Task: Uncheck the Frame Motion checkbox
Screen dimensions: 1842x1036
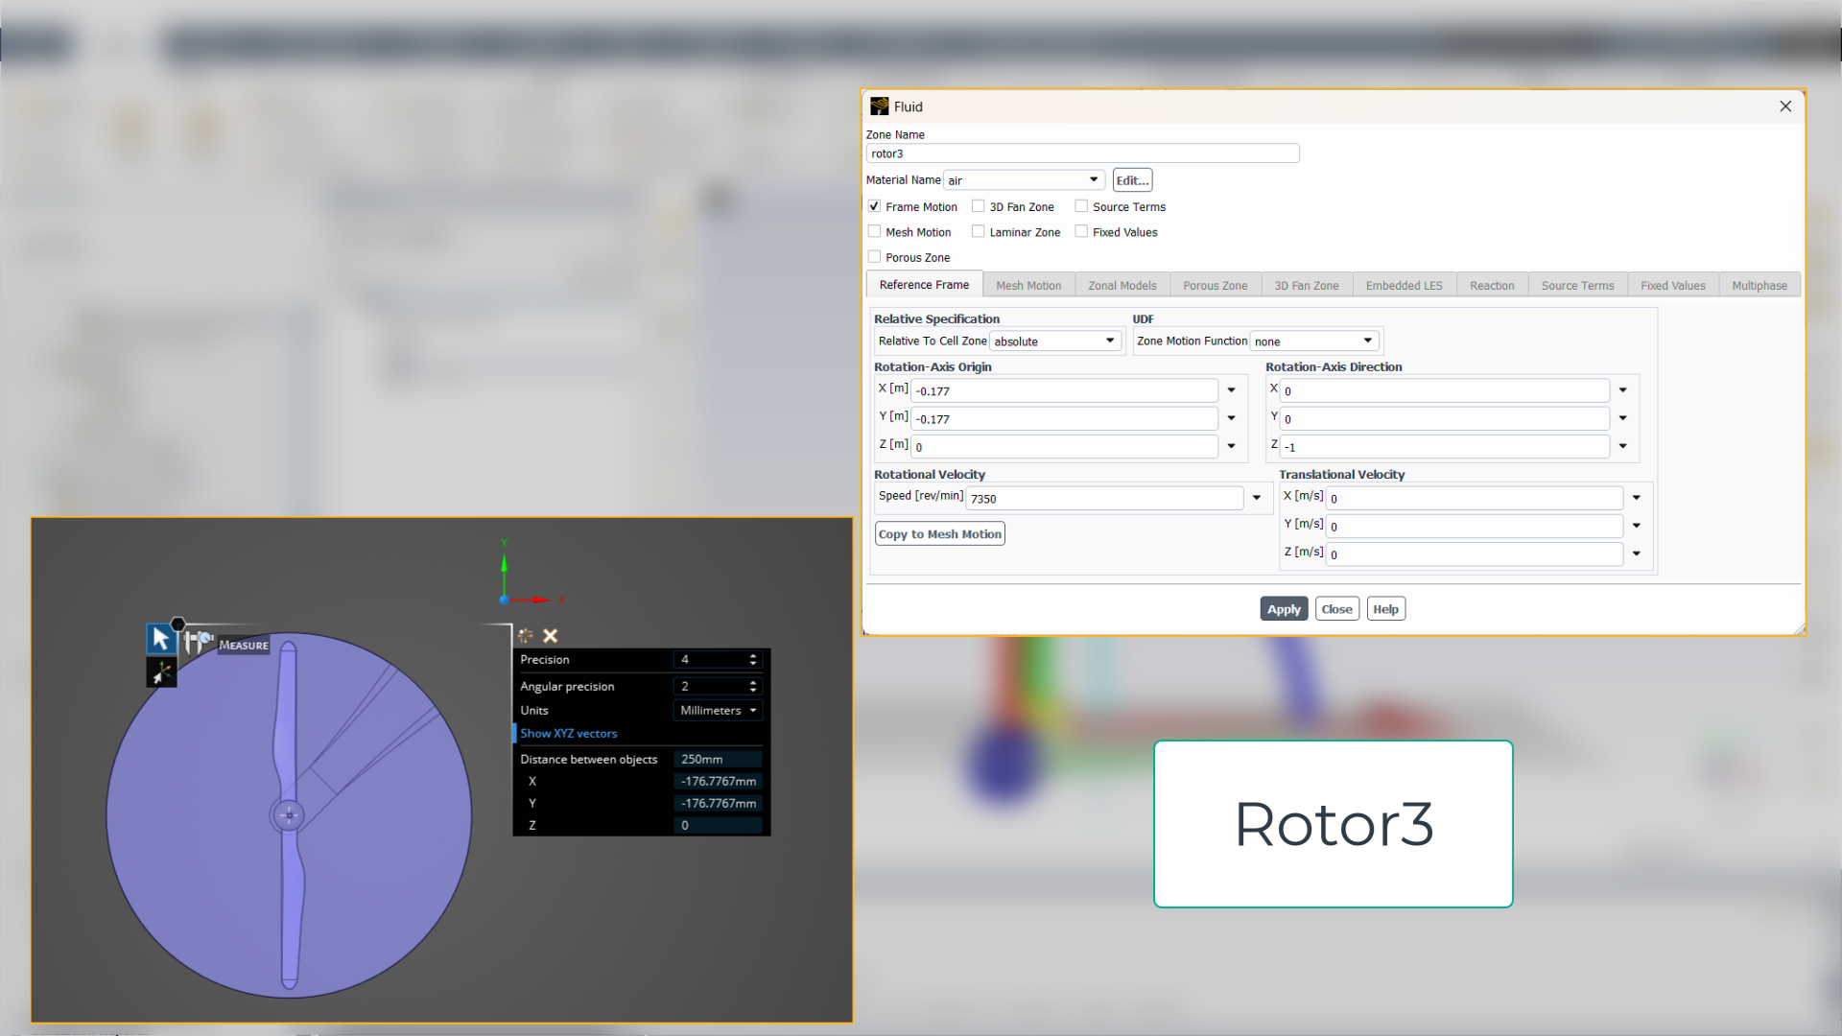Action: [x=874, y=206]
